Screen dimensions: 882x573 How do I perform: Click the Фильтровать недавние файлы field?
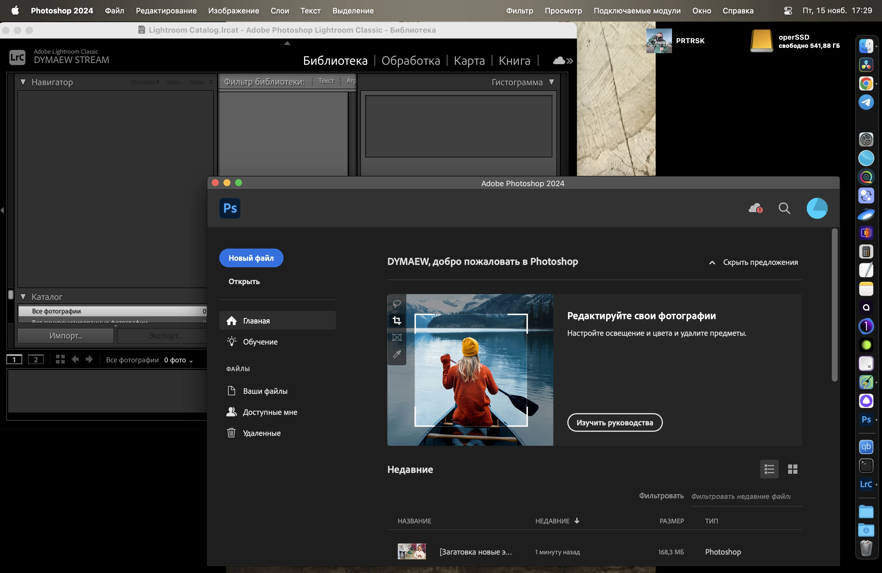(746, 496)
